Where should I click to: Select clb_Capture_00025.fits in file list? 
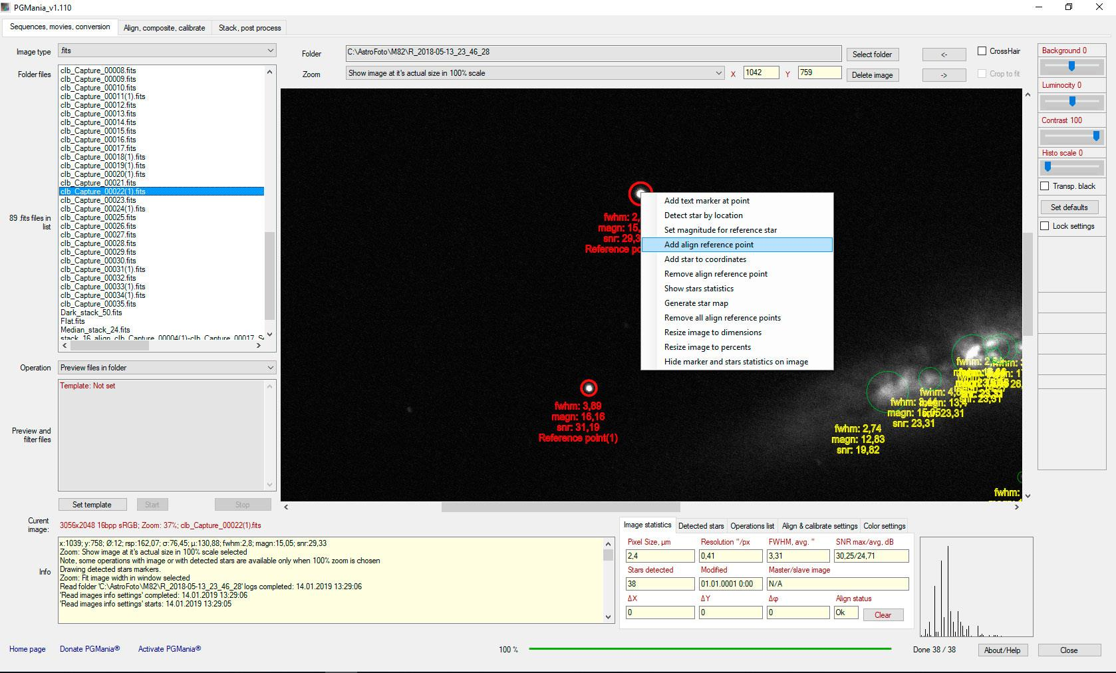pos(98,217)
